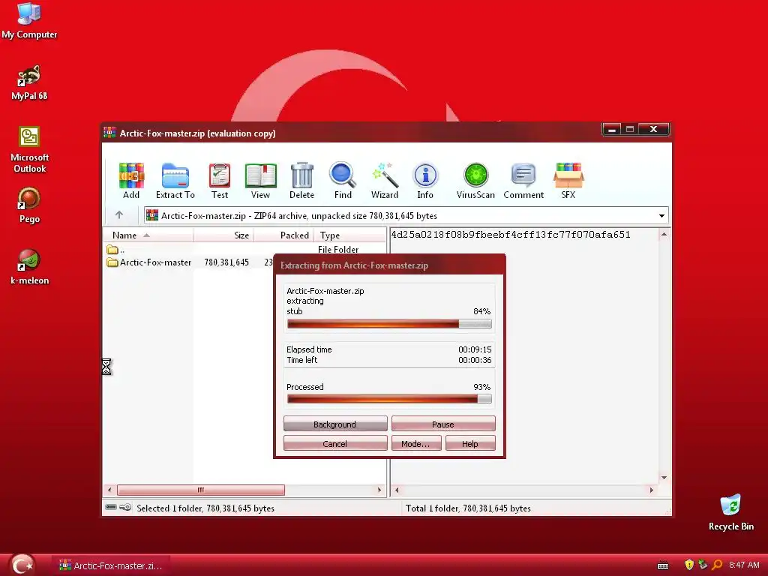Click Help in extraction dialog
768x576 pixels.
point(470,444)
